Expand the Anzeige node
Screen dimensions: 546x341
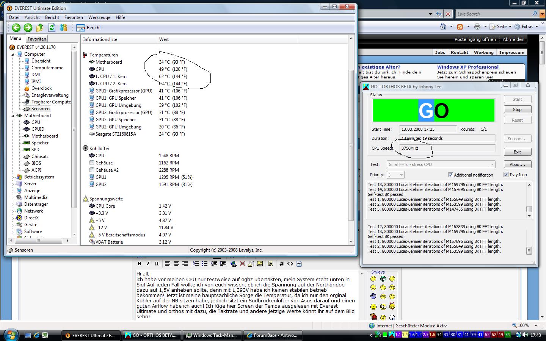(x=13, y=191)
